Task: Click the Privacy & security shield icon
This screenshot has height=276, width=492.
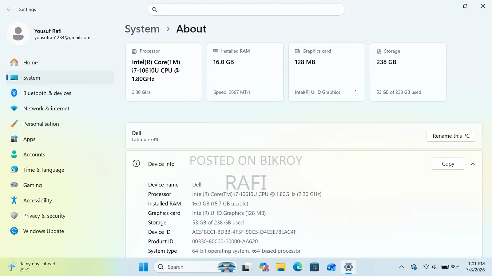Action: (x=14, y=216)
